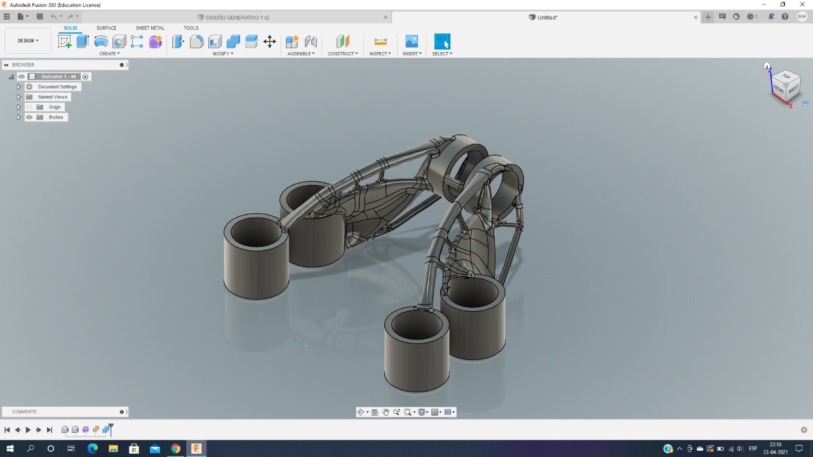Image resolution: width=813 pixels, height=457 pixels.
Task: Select the Revolve tool
Action: (101, 42)
